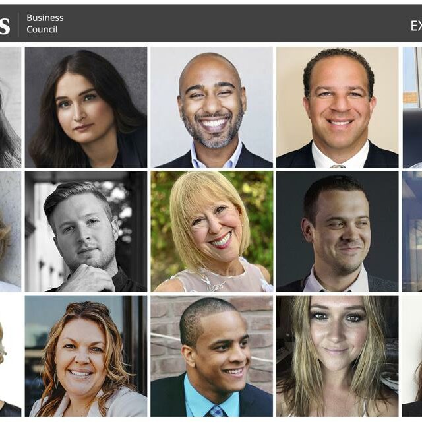Select the bald bearded smiling man's photo

(x=212, y=107)
